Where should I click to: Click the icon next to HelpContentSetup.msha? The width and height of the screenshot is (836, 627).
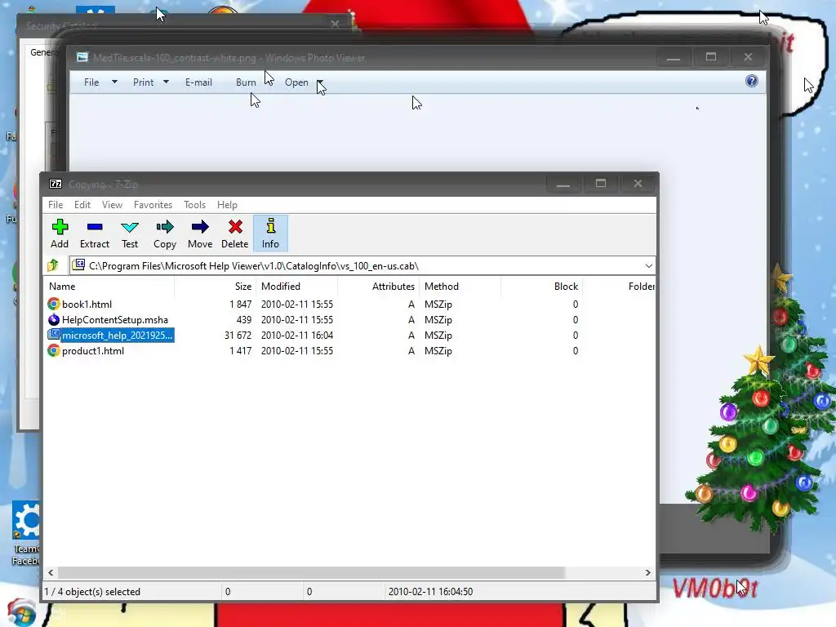pyautogui.click(x=53, y=319)
